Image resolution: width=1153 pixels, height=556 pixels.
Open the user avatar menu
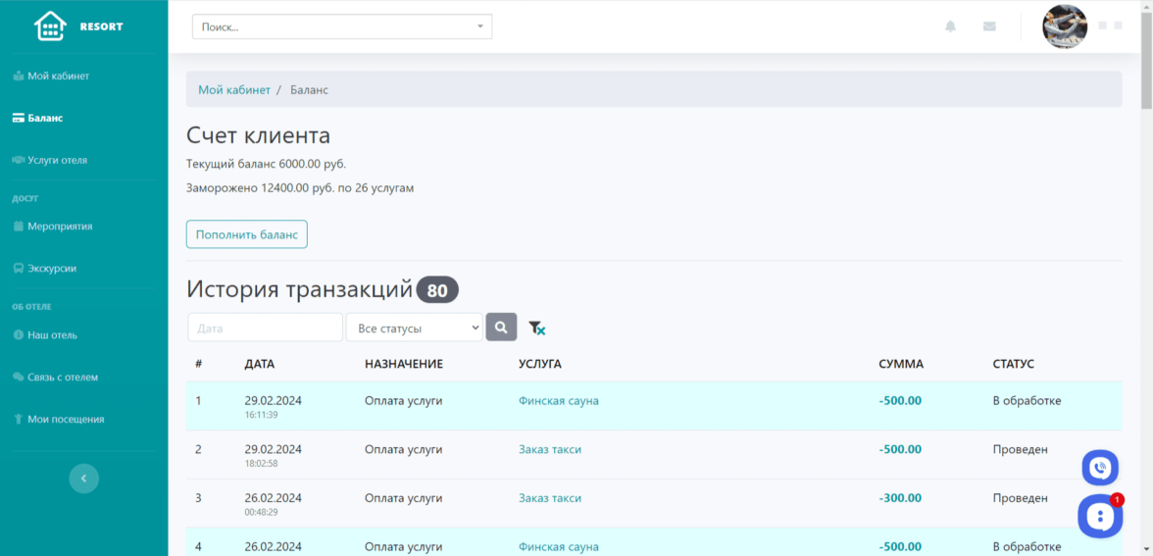(x=1065, y=26)
